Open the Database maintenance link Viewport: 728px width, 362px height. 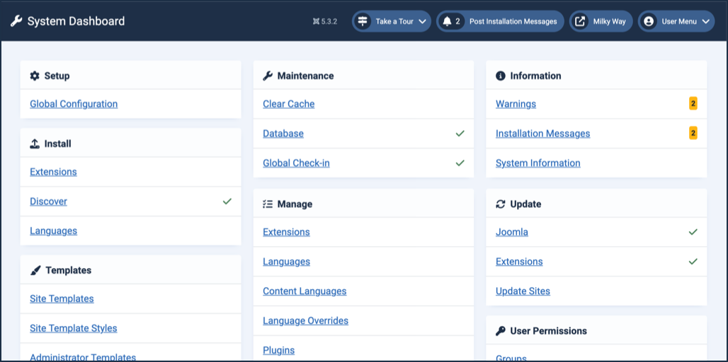click(x=283, y=134)
